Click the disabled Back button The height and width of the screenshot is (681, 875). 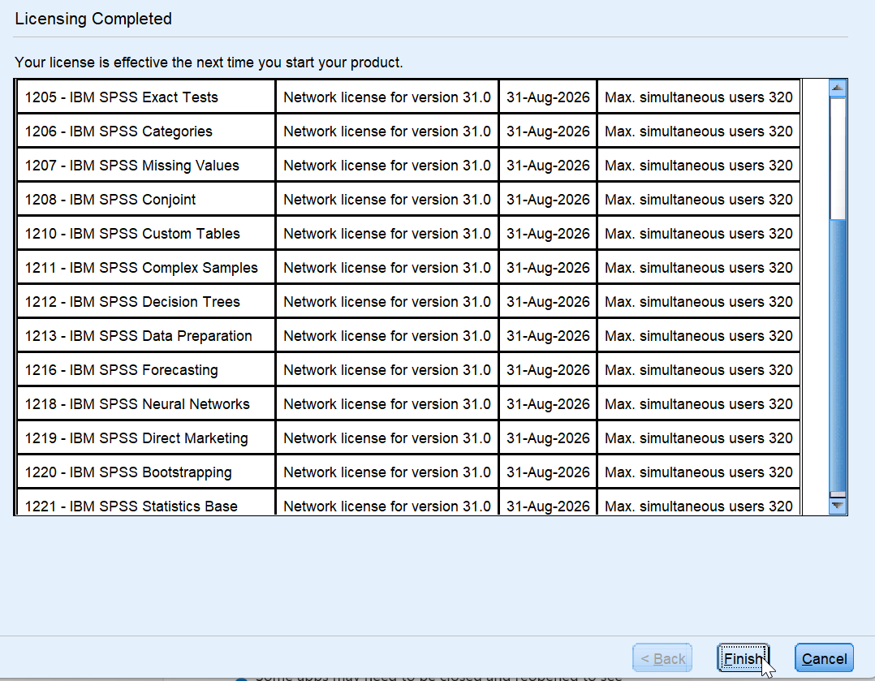(x=662, y=657)
